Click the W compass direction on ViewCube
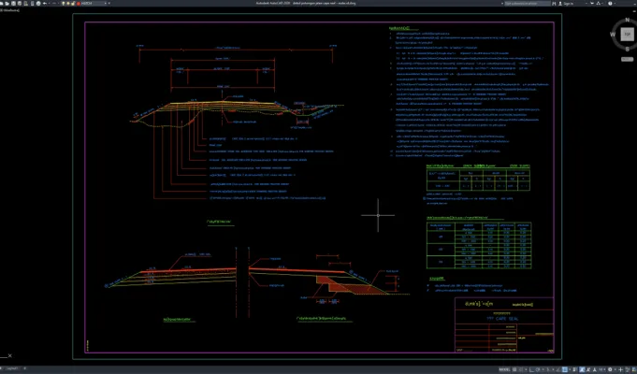Viewport: 637px width, 374px height. [613, 34]
